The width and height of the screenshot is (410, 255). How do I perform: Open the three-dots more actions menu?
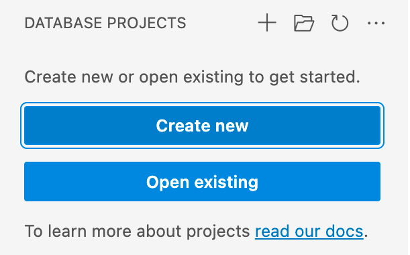(376, 23)
